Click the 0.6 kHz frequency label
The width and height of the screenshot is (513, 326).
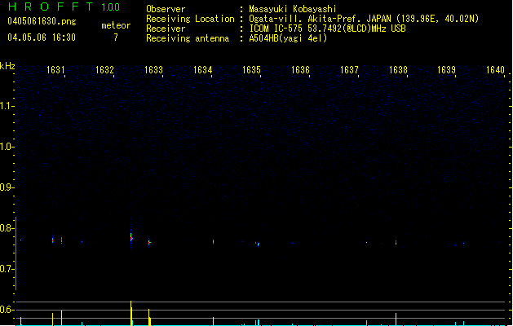pos(7,310)
